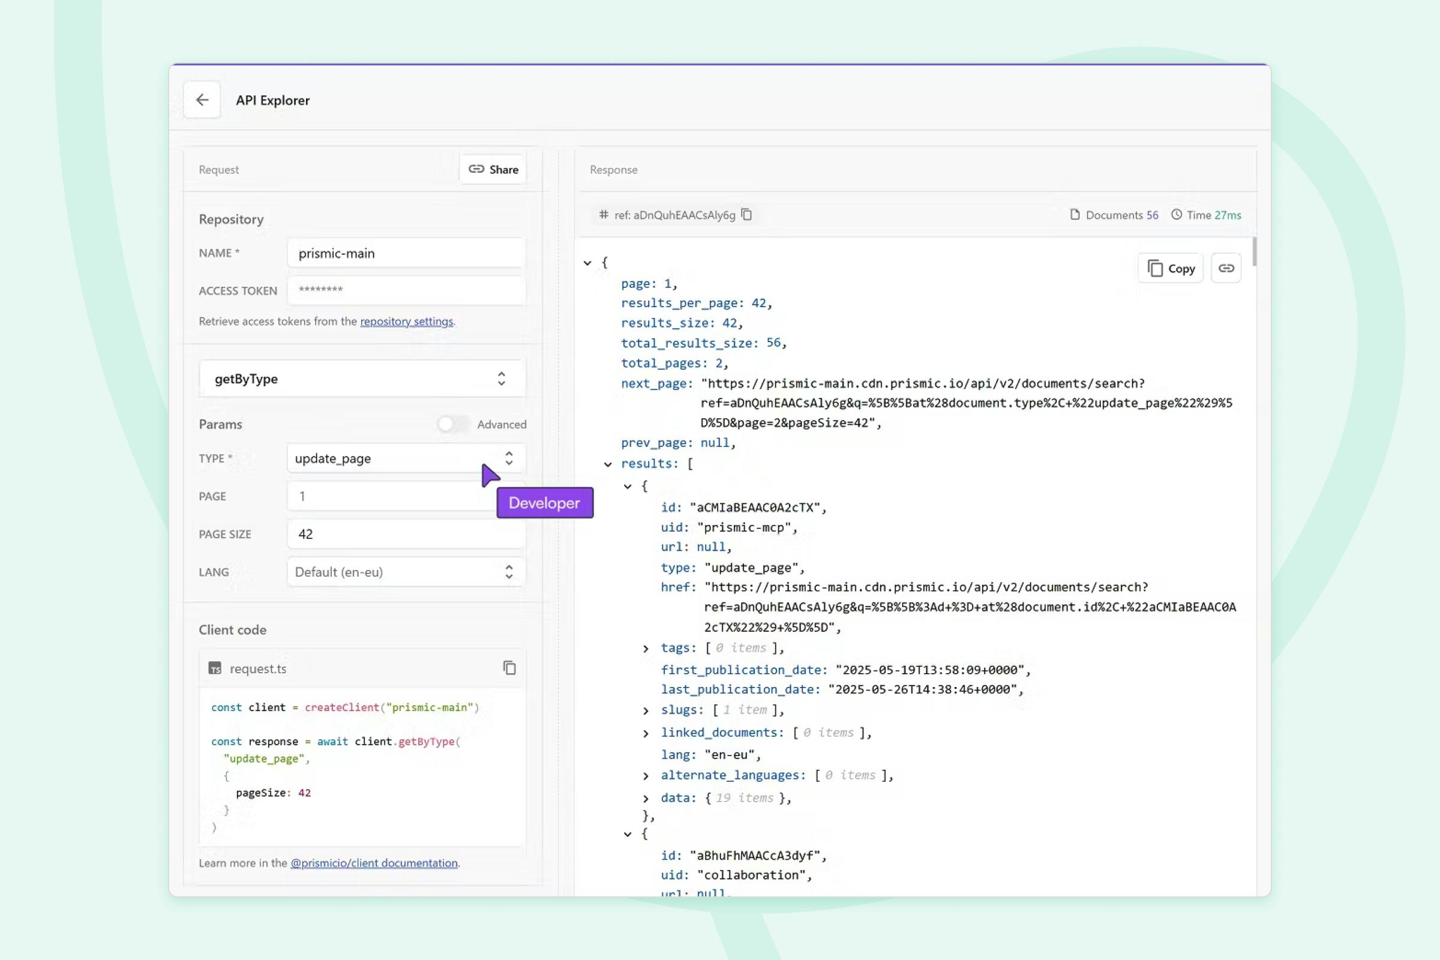Open @prismicio/client documentation link
The width and height of the screenshot is (1440, 960).
point(373,863)
